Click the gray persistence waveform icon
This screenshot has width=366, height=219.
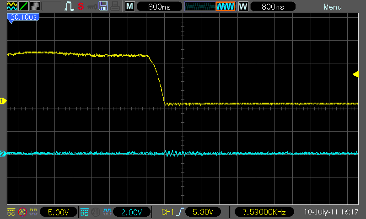click(x=35, y=6)
